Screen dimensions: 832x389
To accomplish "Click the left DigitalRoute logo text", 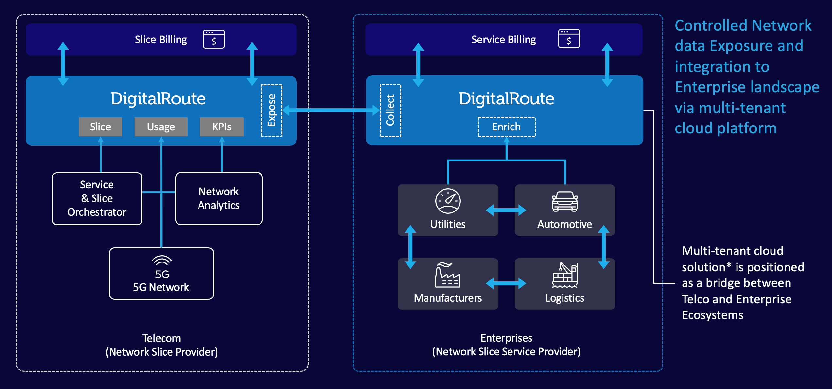I will [x=158, y=98].
